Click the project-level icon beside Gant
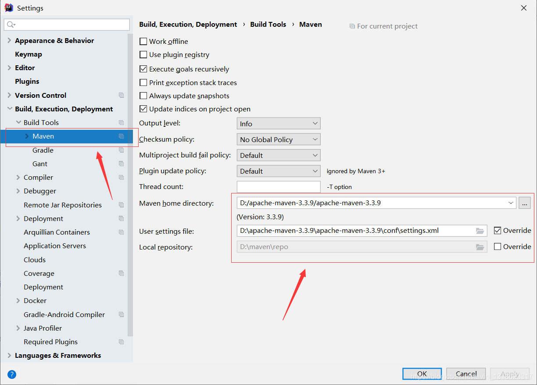The width and height of the screenshot is (537, 385). tap(122, 164)
